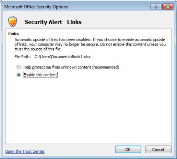Click the "Security Alert - Links" heading

[x=53, y=22]
